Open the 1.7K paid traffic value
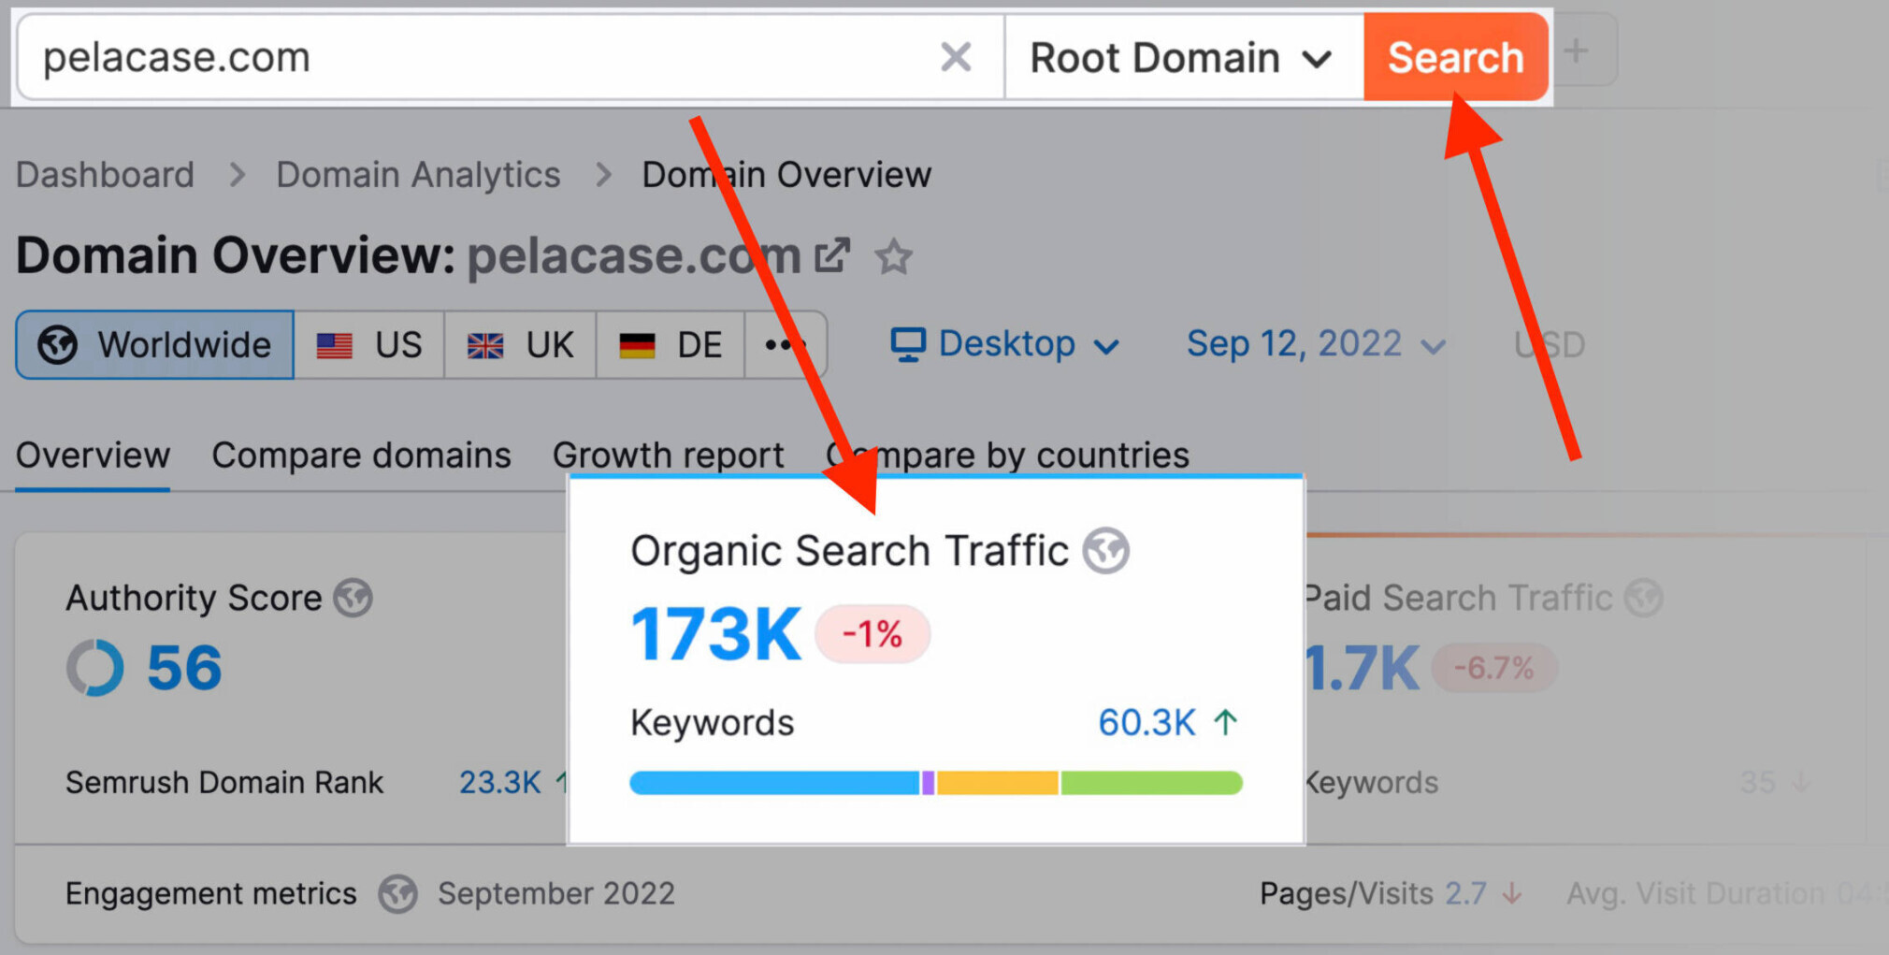 1363,668
